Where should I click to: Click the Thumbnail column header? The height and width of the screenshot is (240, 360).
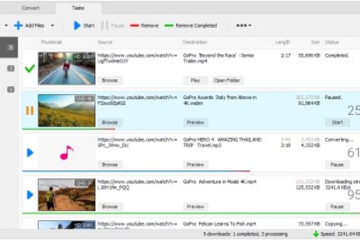51,42
